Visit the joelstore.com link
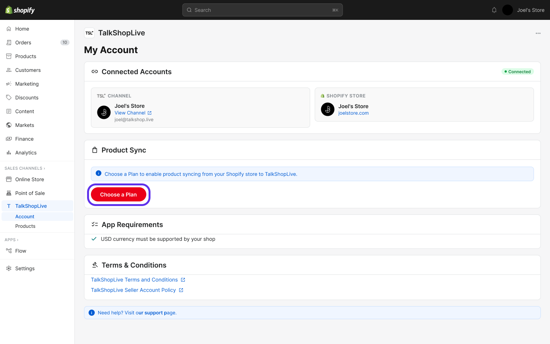Viewport: 550px width, 344px height. pyautogui.click(x=353, y=113)
